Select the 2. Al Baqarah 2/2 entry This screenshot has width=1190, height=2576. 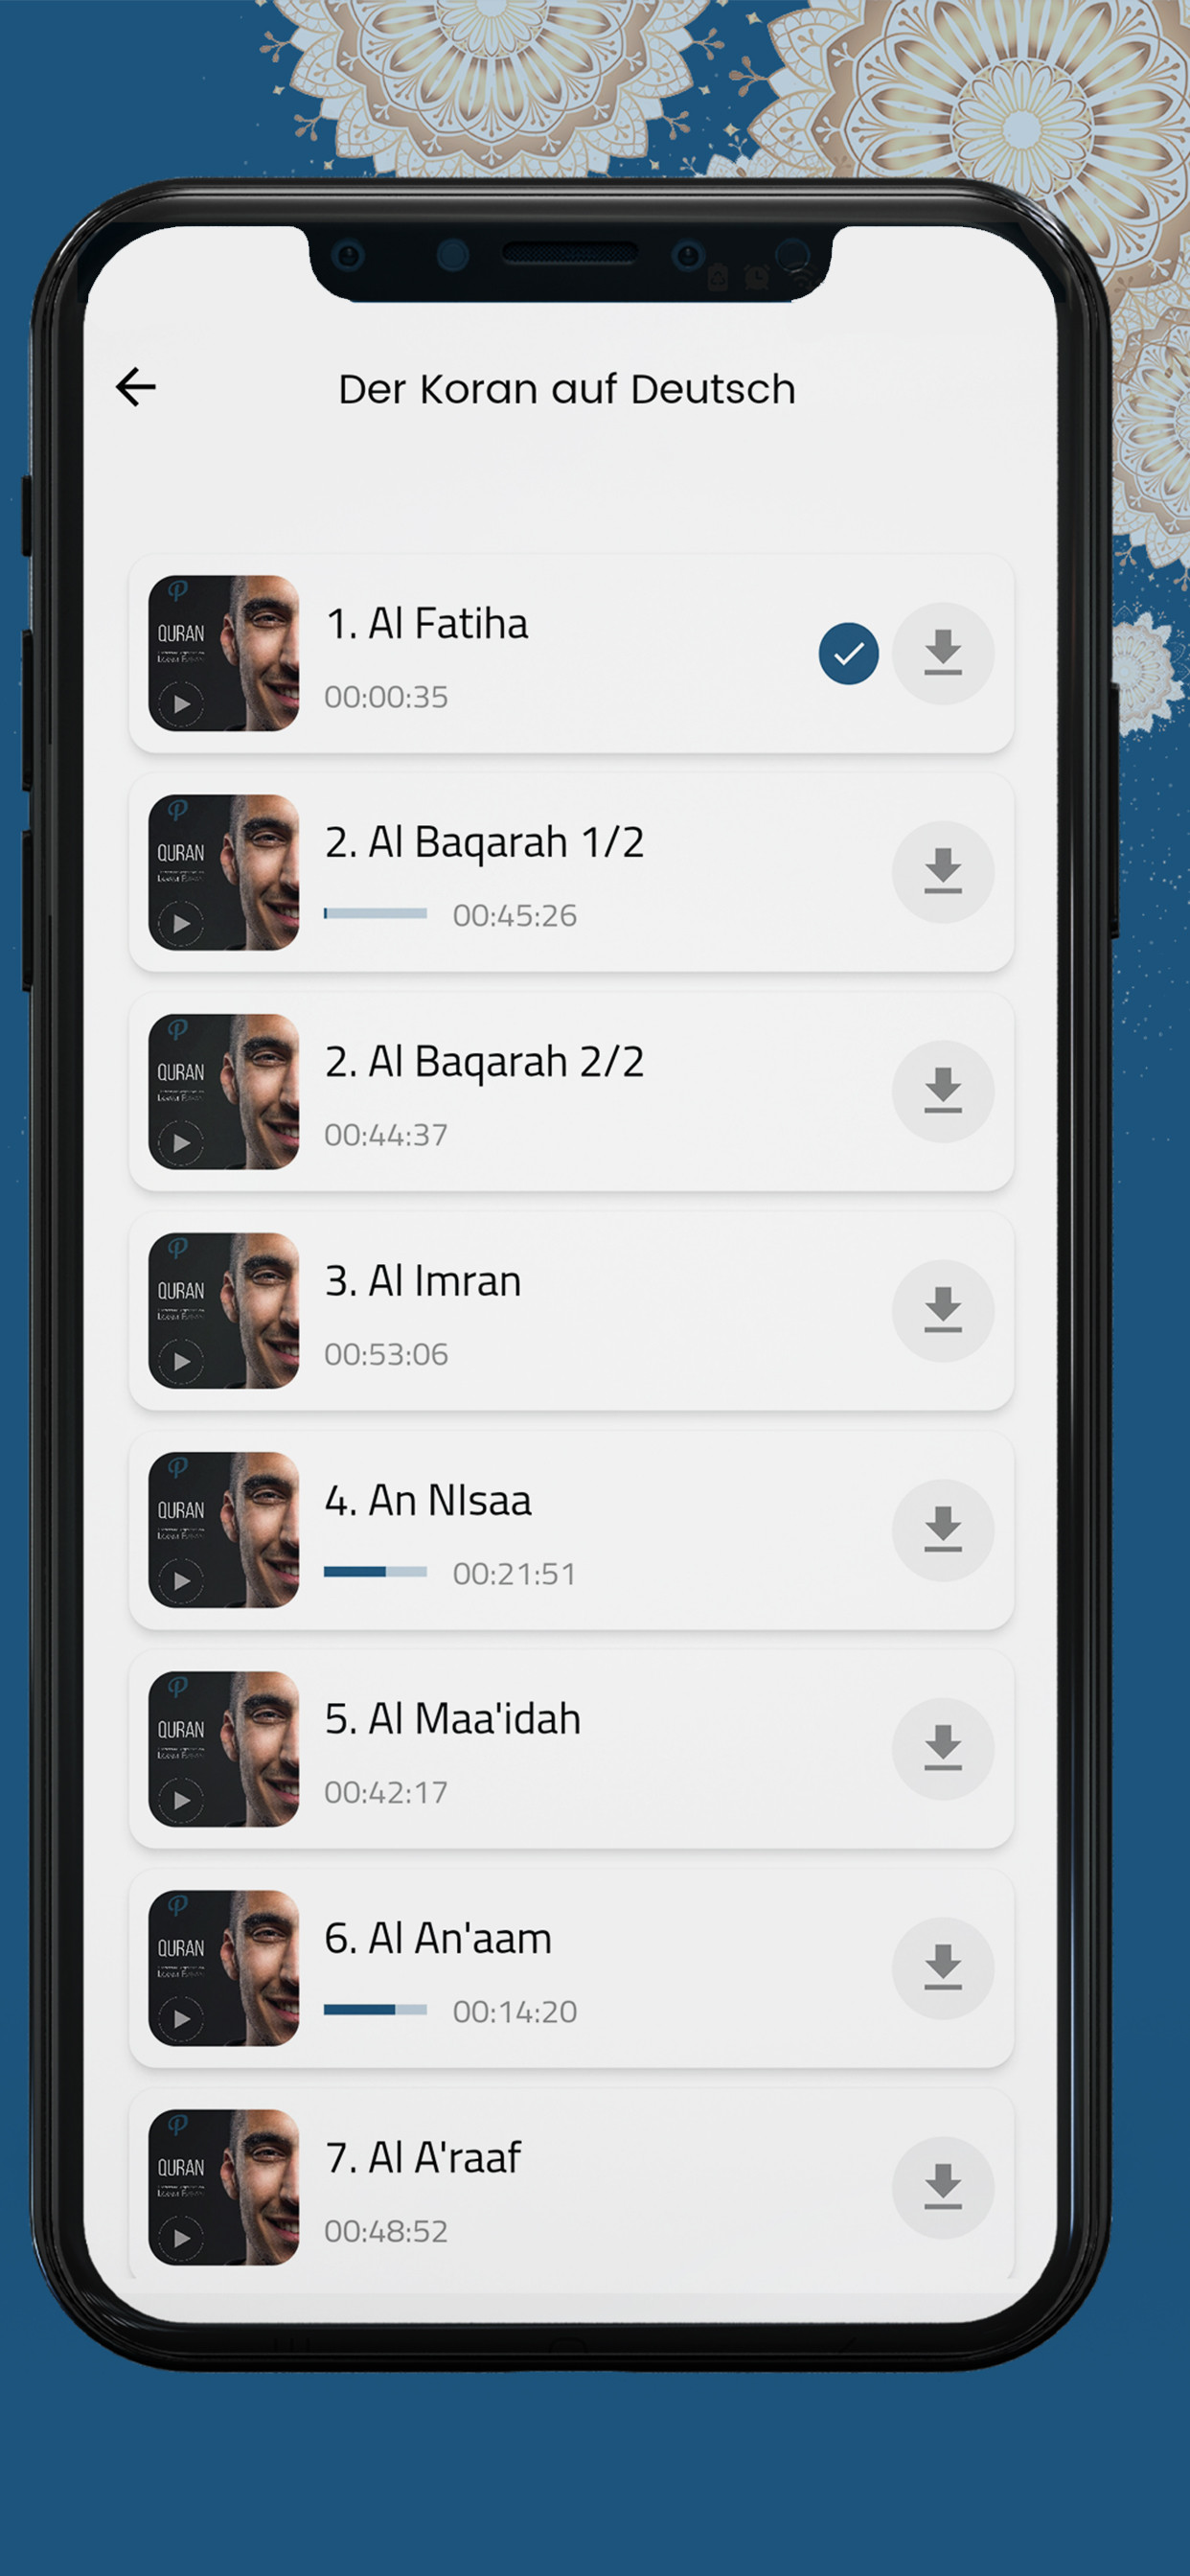point(571,1091)
